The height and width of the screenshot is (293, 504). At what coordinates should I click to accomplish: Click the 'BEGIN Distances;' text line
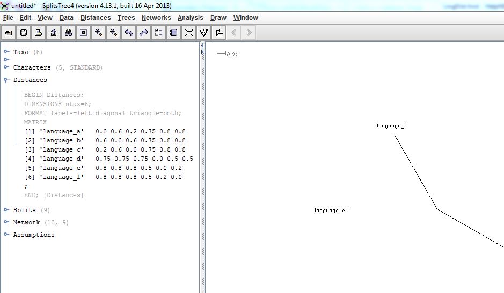coord(54,95)
